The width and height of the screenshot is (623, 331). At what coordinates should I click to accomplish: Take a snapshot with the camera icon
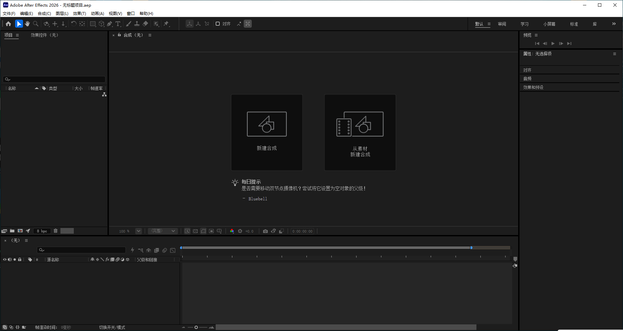(265, 231)
